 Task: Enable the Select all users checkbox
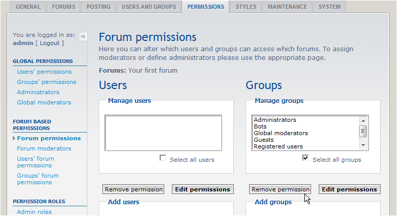click(x=163, y=158)
